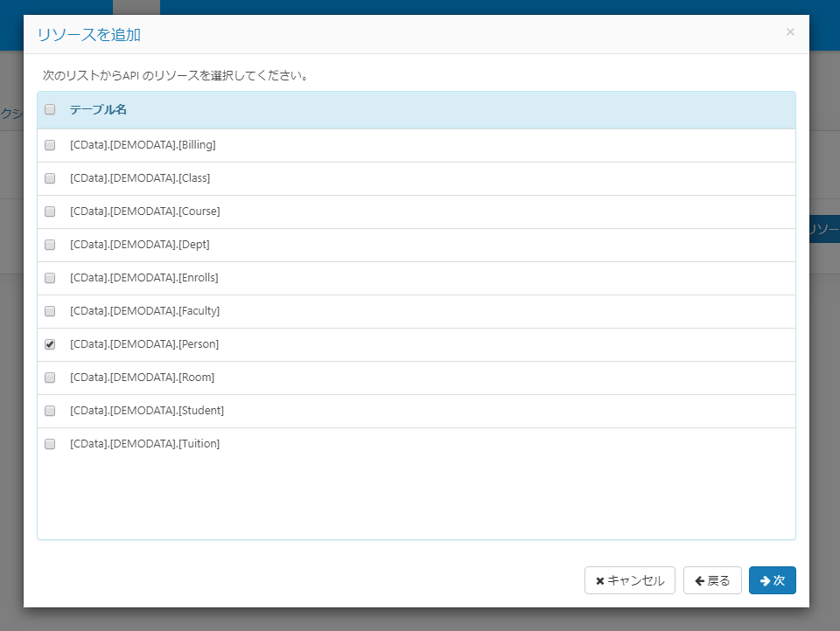Select the [CData].[DEMODATA].[Tuition] row text

click(144, 444)
